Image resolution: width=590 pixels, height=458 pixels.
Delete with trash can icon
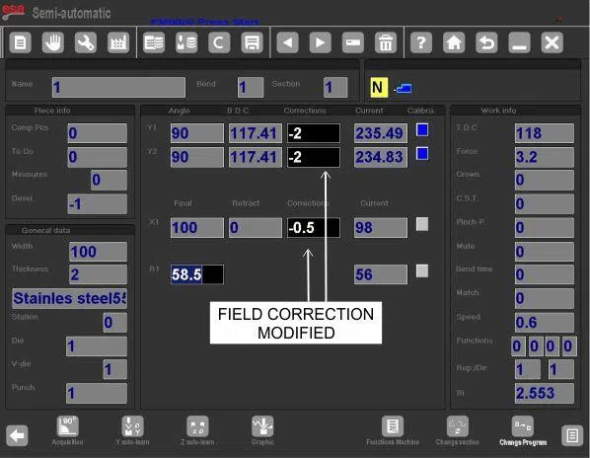point(386,42)
